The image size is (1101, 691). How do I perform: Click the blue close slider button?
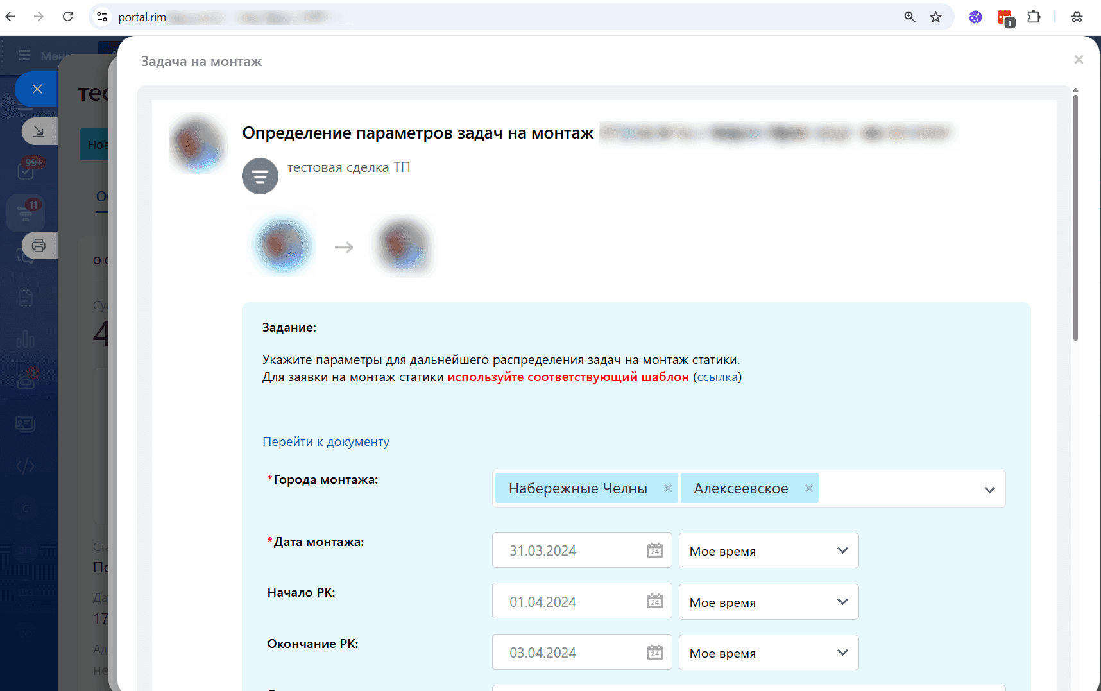pos(37,89)
